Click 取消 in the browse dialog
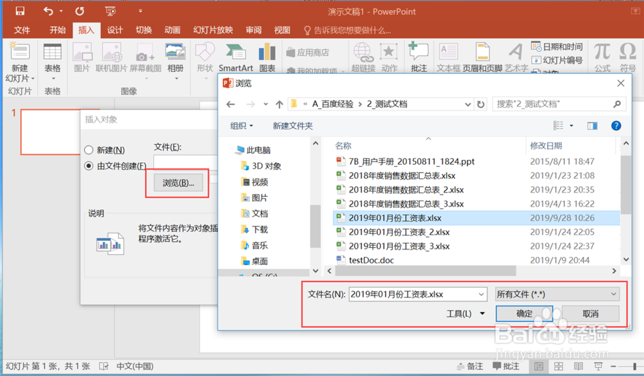 coord(590,314)
